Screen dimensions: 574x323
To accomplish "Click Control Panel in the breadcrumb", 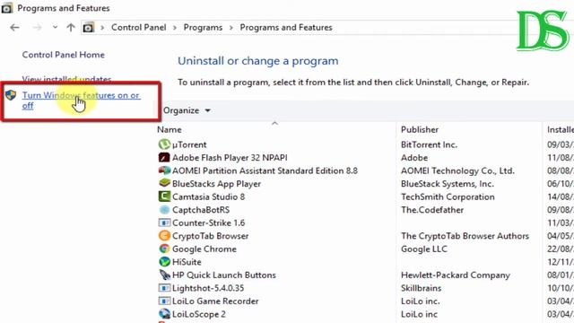I will pos(139,28).
